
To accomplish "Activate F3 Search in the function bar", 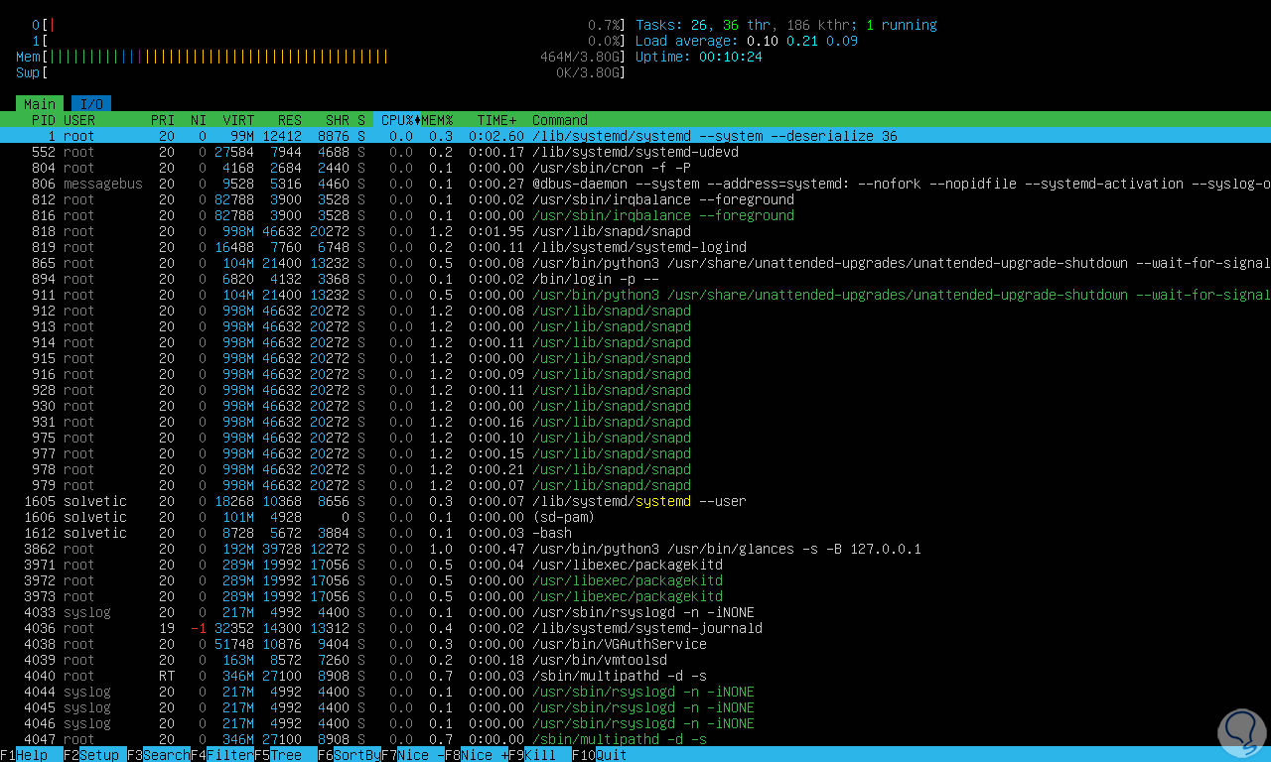I will click(159, 755).
